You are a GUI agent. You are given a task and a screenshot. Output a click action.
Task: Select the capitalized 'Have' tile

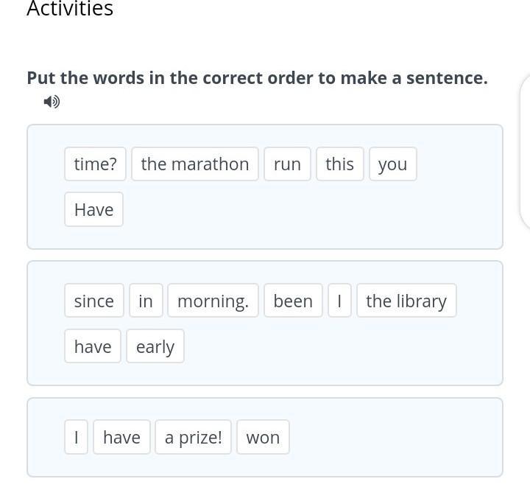pyautogui.click(x=93, y=210)
